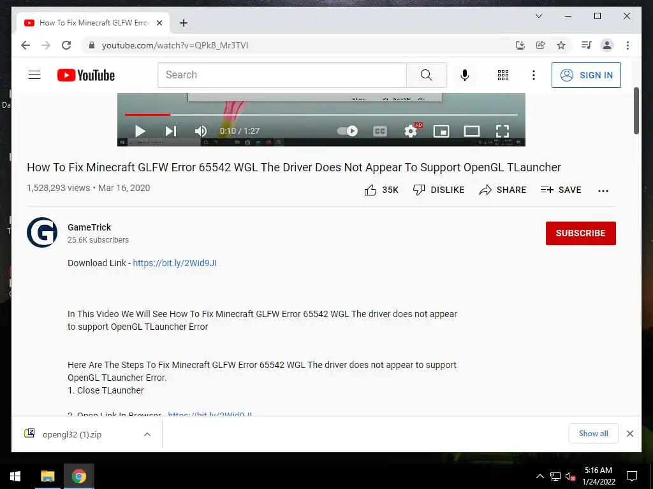Open media controls icon in Chrome toolbar
The height and width of the screenshot is (489, 653).
(587, 45)
